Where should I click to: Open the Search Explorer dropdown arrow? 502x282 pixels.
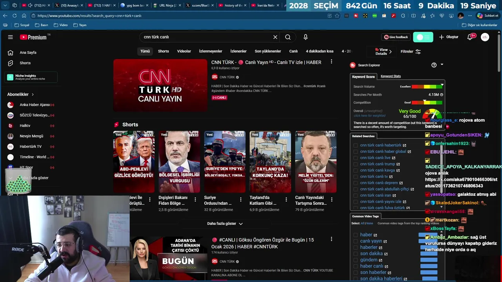[x=442, y=65]
